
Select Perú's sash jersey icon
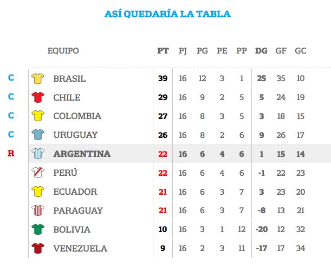(x=38, y=173)
